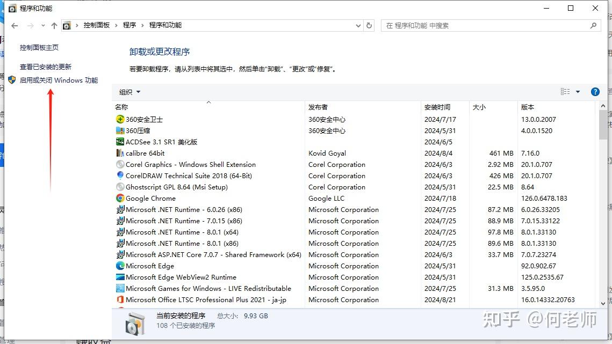Screen dimensions: 612x344
Task: Click the Google LLC publisher cell
Action: (x=326, y=198)
